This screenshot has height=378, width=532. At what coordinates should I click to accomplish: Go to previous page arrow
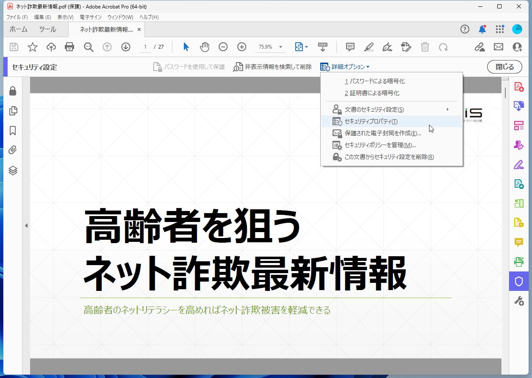(x=107, y=47)
